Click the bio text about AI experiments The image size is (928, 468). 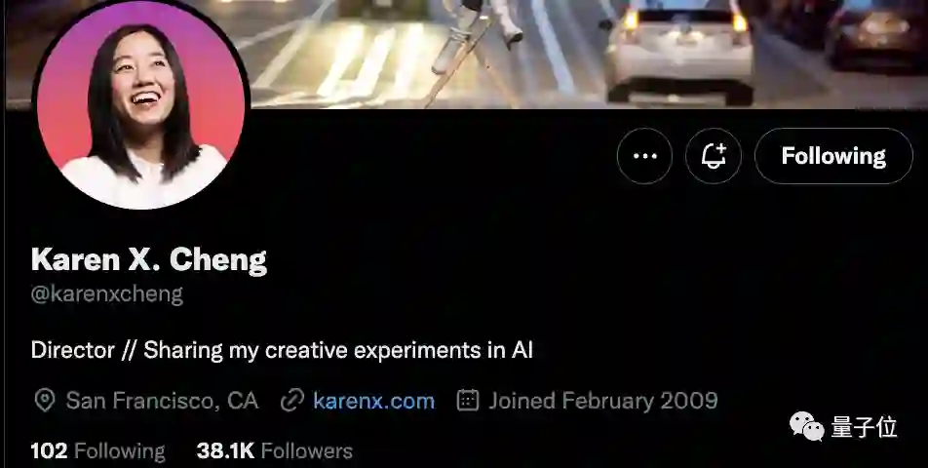282,350
